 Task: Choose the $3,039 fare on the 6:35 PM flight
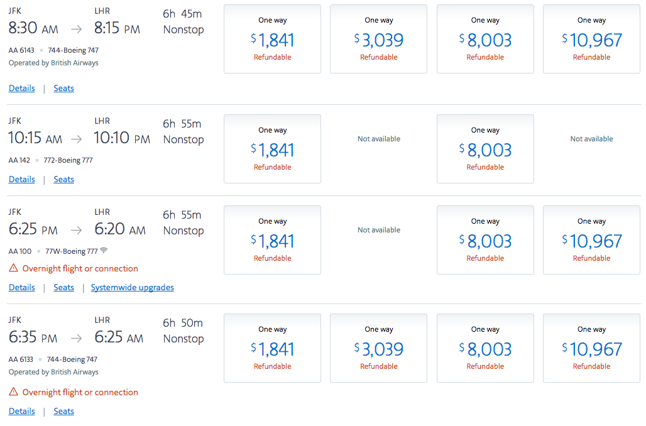(x=379, y=348)
